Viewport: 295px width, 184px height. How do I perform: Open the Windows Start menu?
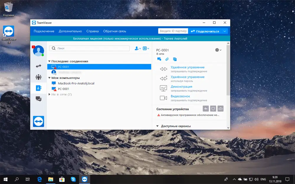5,179
